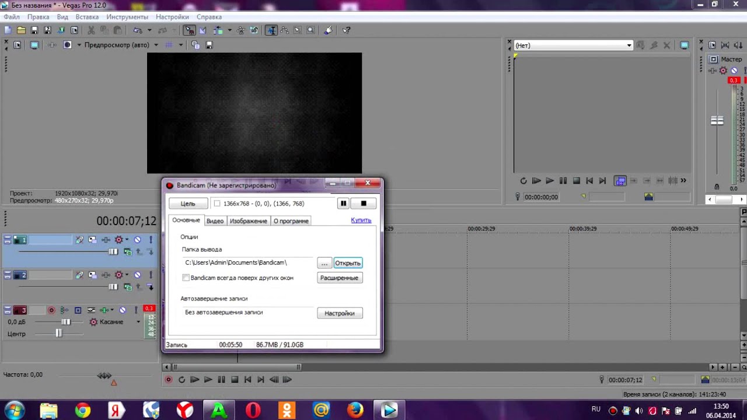
Task: Click the trimmer external monitor icon
Action: pos(684,45)
